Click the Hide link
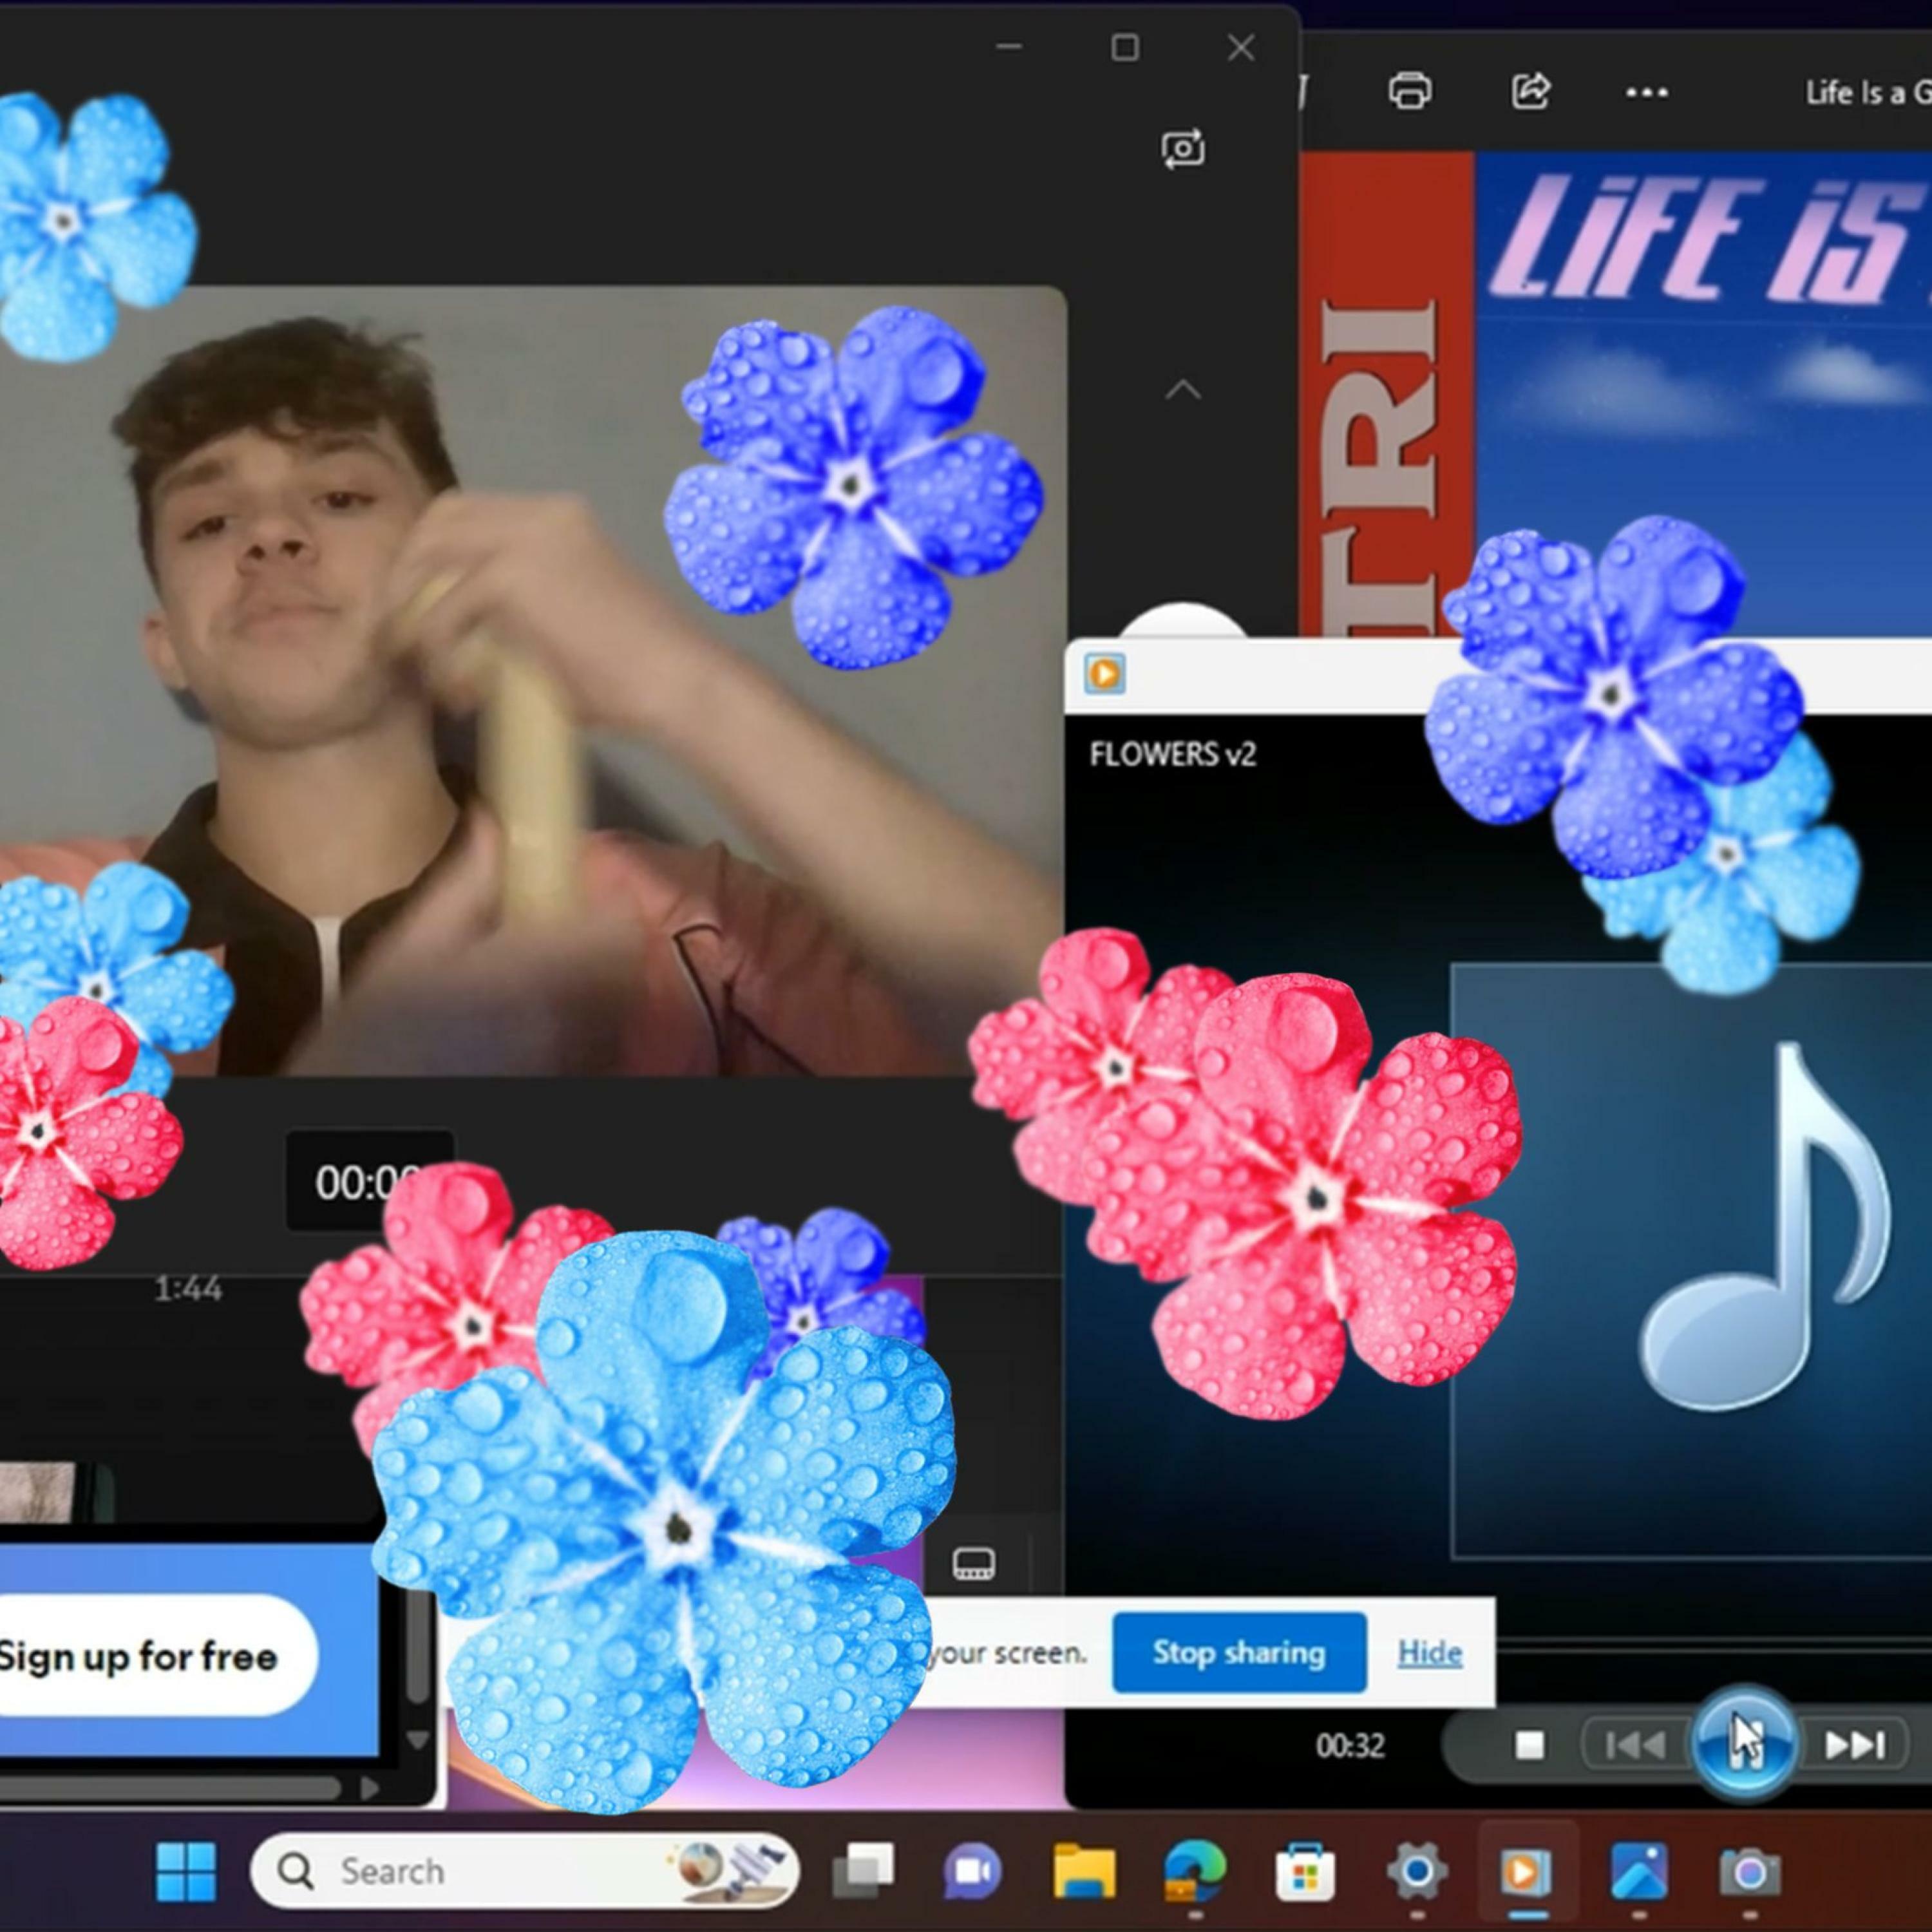Viewport: 1932px width, 1932px height. coord(1429,1653)
